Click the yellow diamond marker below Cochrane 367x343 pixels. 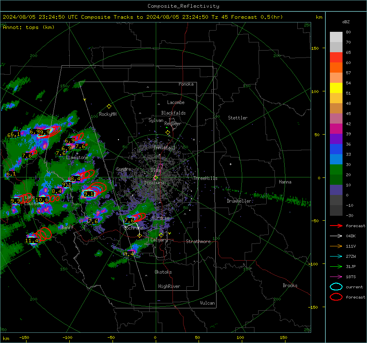pos(139,235)
